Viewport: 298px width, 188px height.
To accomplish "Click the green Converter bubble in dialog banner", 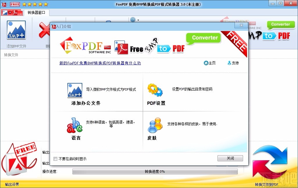I will point(204,38).
